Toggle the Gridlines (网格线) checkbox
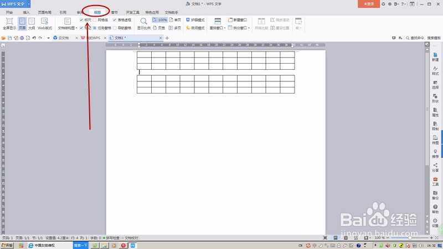This screenshot has height=249, width=443. tap(95, 20)
